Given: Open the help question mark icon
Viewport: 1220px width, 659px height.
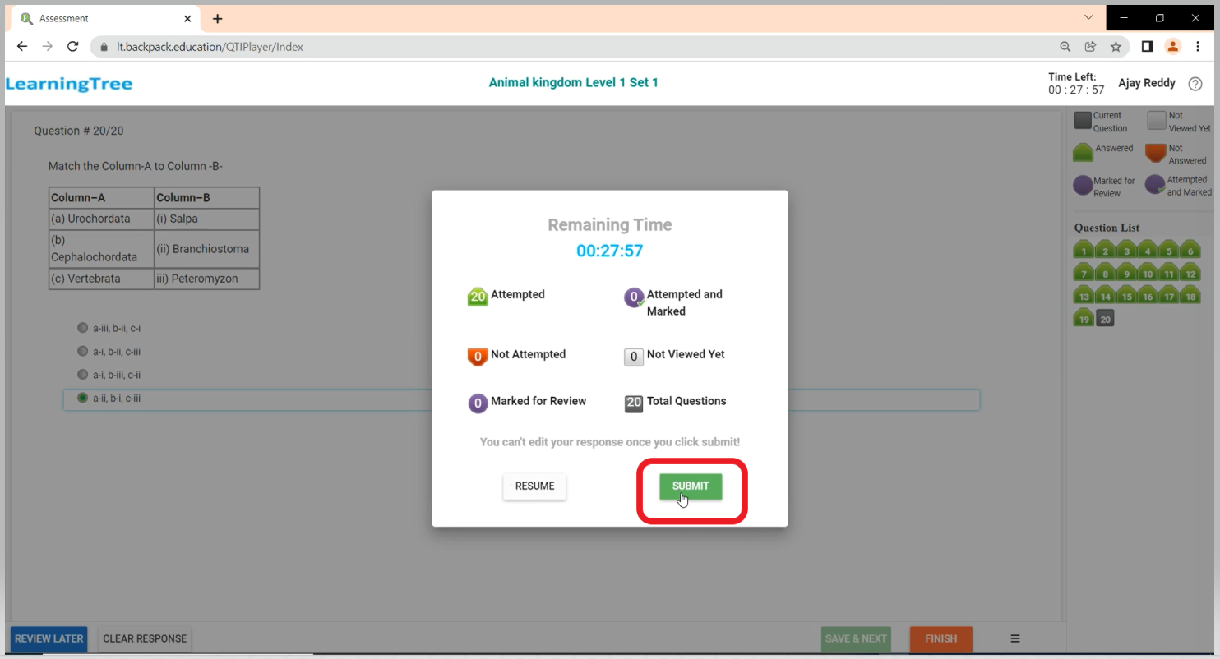Looking at the screenshot, I should point(1195,84).
